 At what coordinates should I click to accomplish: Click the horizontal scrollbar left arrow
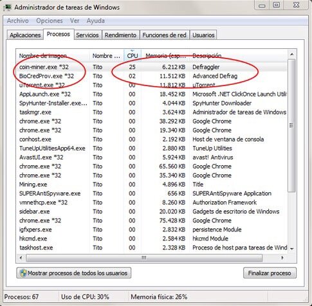coord(21,258)
